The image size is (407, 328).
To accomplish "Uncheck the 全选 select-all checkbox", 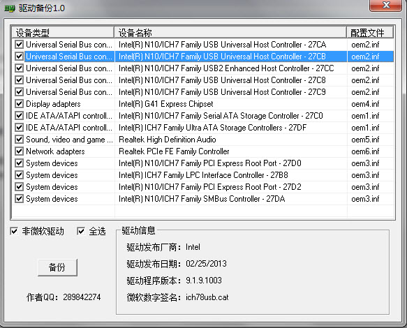I will pos(81,231).
